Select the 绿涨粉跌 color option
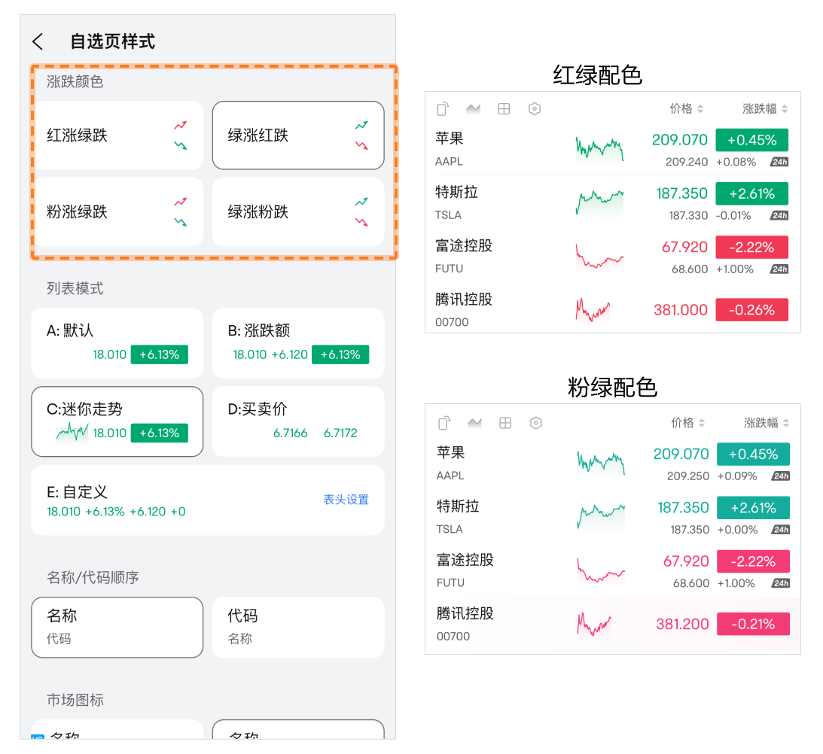This screenshot has height=754, width=823. [x=298, y=212]
